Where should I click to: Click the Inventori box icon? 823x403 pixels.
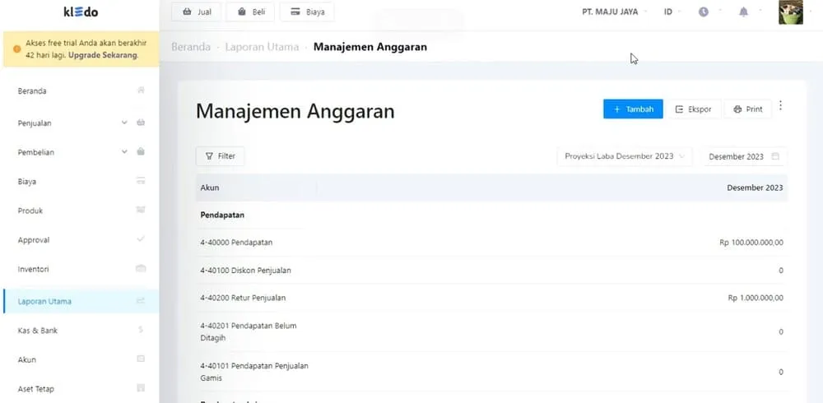click(141, 269)
